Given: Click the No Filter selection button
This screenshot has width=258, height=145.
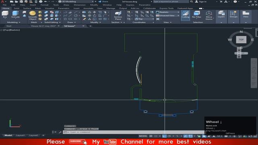Looking at the screenshot, I should [x=197, y=14].
